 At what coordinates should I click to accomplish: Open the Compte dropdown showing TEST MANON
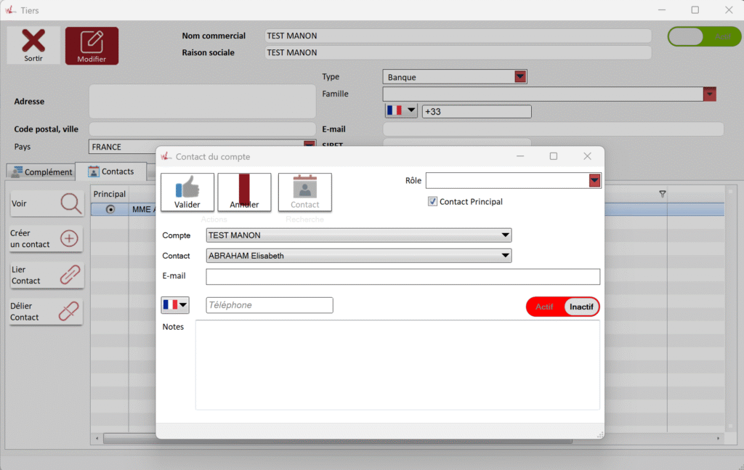pyautogui.click(x=505, y=235)
